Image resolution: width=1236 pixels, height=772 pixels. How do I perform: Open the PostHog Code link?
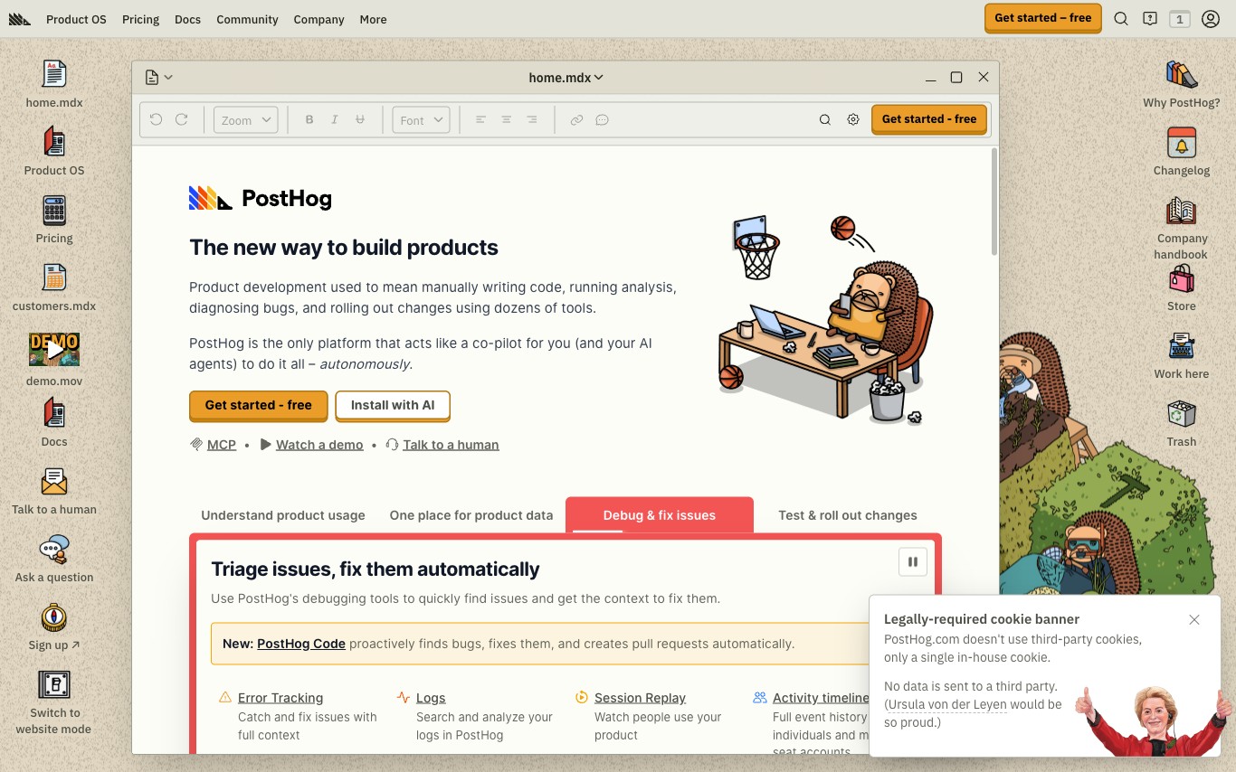301,644
